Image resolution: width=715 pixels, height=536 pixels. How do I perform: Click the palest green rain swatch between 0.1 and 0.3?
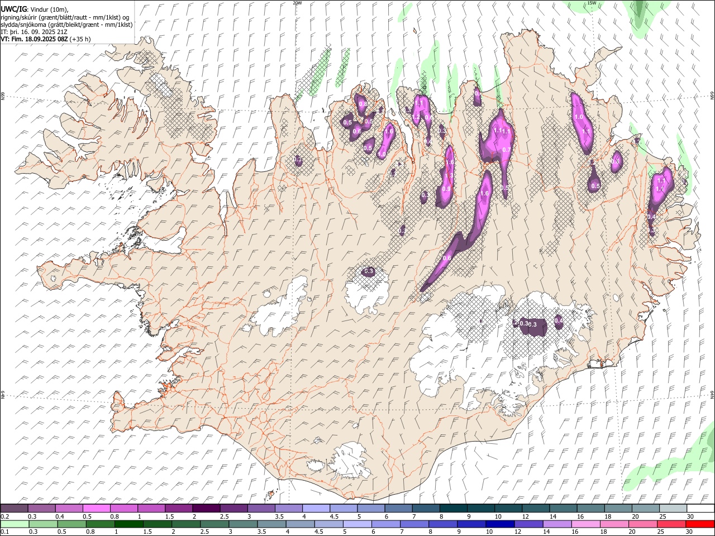click(15, 524)
